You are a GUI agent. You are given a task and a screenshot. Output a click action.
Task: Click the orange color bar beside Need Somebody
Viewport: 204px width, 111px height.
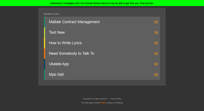44,54
